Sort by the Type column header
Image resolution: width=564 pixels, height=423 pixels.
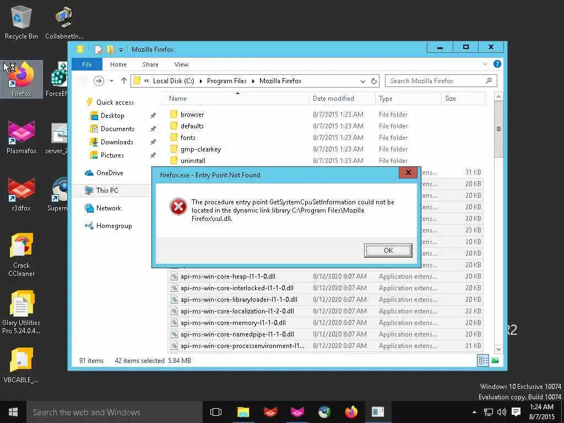[408, 99]
